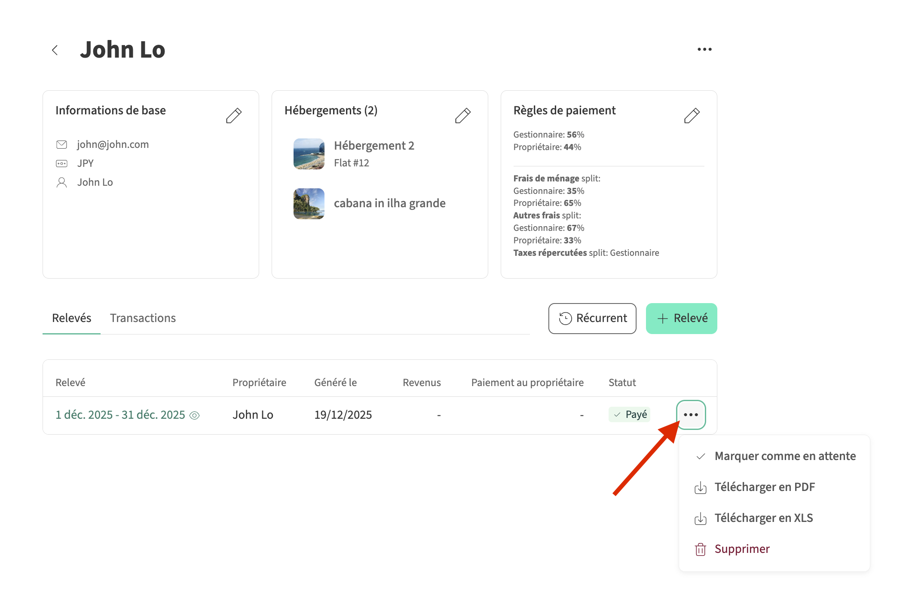Toggle the eye icon beside the December statement
This screenshot has width=906, height=589.
[195, 415]
